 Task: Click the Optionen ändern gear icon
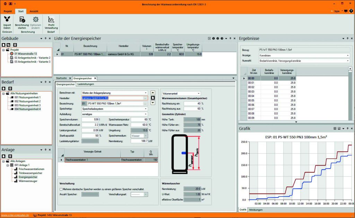[x=36, y=19]
